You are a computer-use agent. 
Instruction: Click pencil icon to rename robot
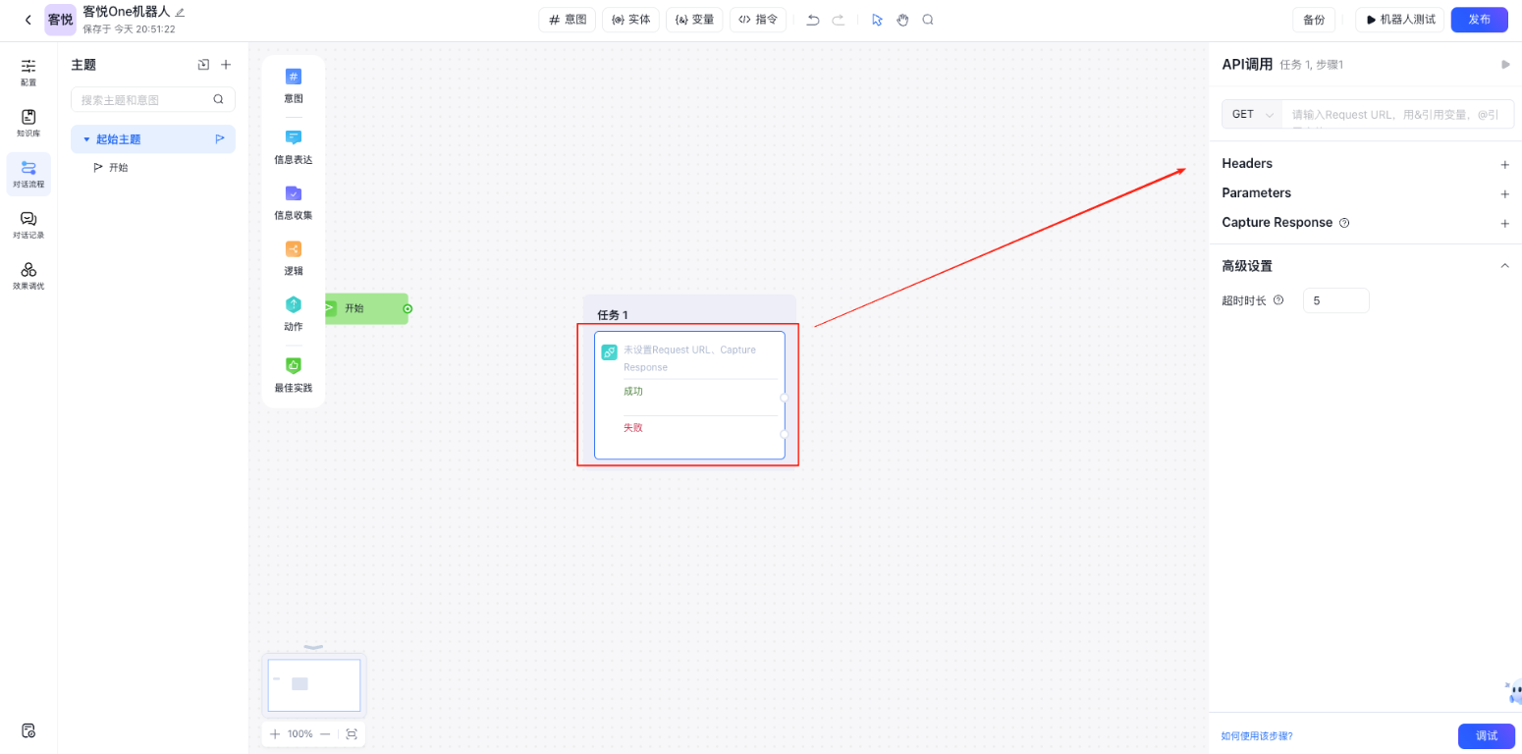pos(180,12)
